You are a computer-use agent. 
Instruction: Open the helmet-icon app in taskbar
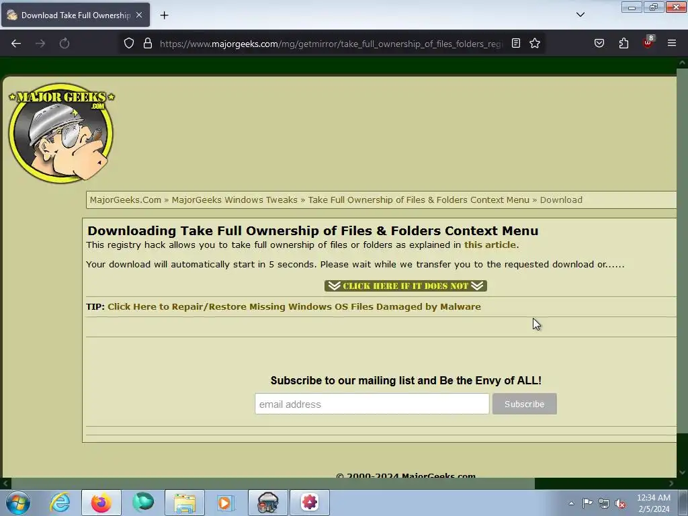268,503
